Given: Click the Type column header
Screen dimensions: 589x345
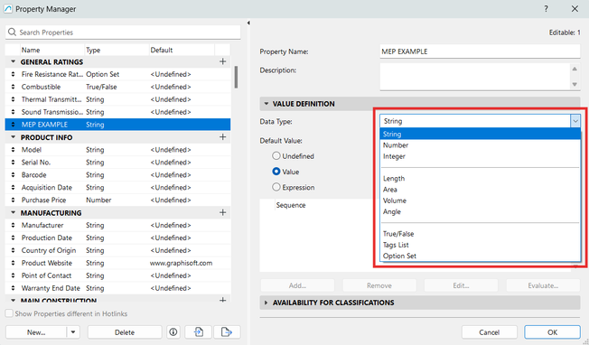Looking at the screenshot, I should click(117, 50).
